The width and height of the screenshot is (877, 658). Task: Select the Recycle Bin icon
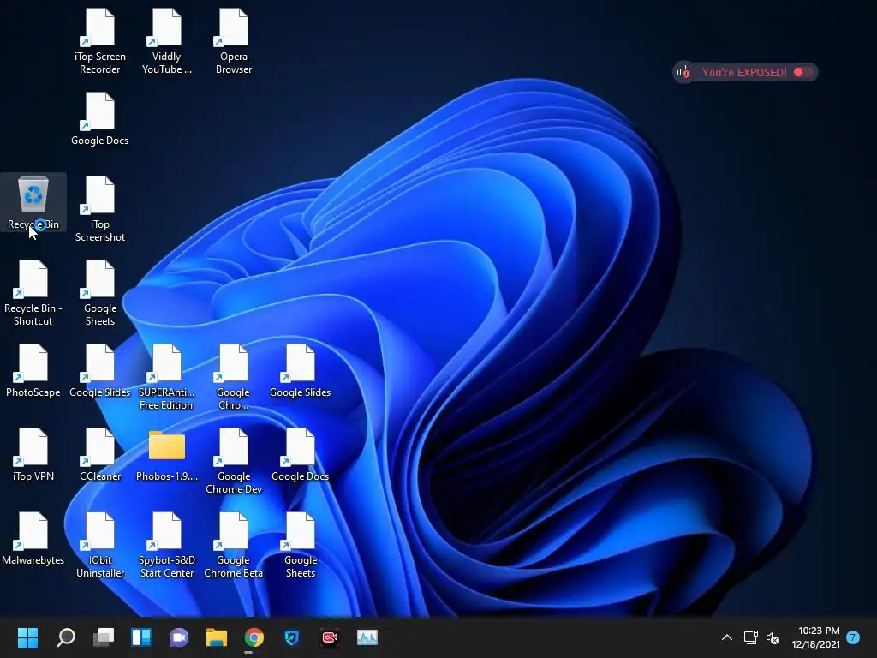tap(33, 202)
